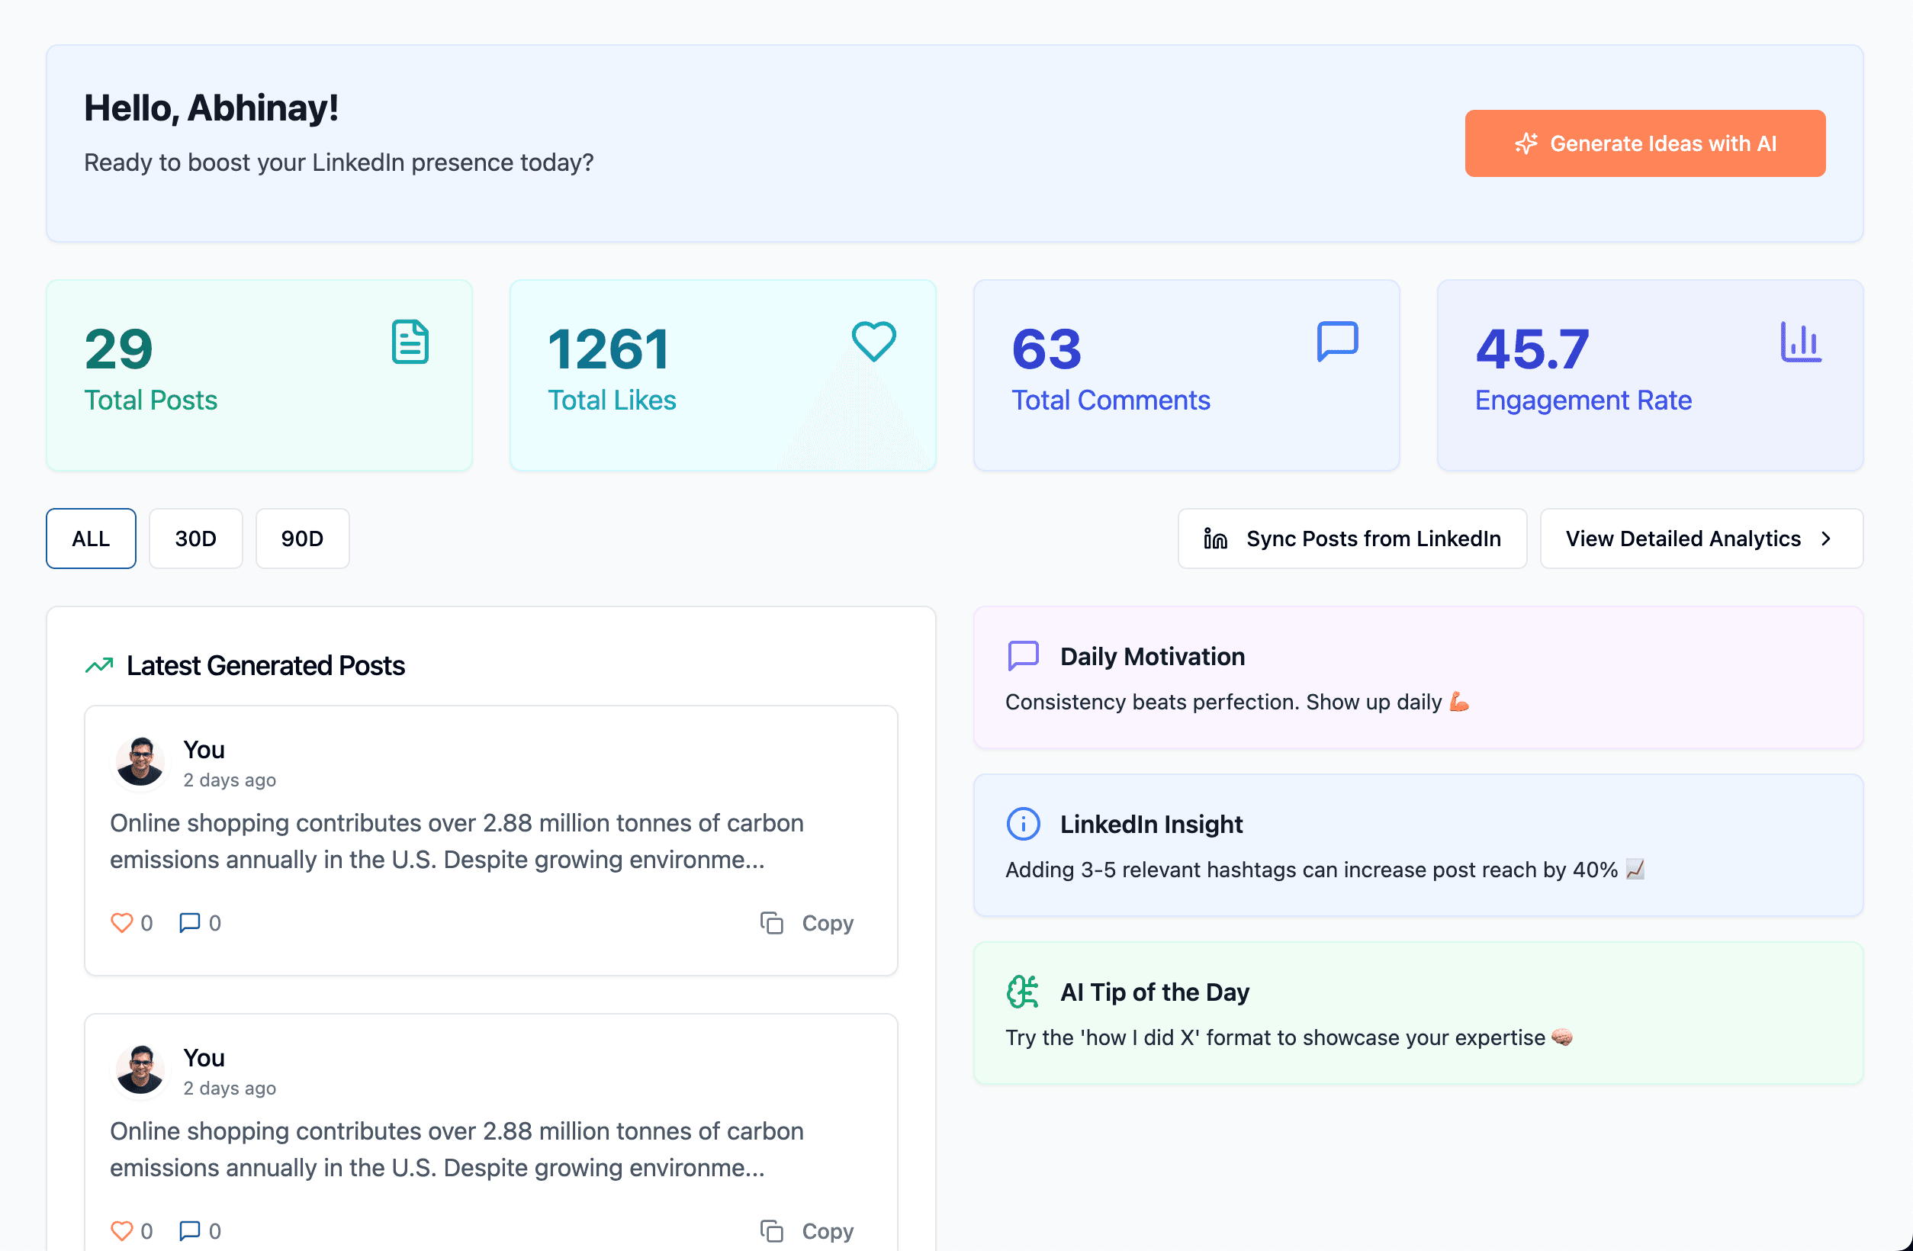Image resolution: width=1913 pixels, height=1251 pixels.
Task: Click the Total Posts document icon
Action: (x=410, y=342)
